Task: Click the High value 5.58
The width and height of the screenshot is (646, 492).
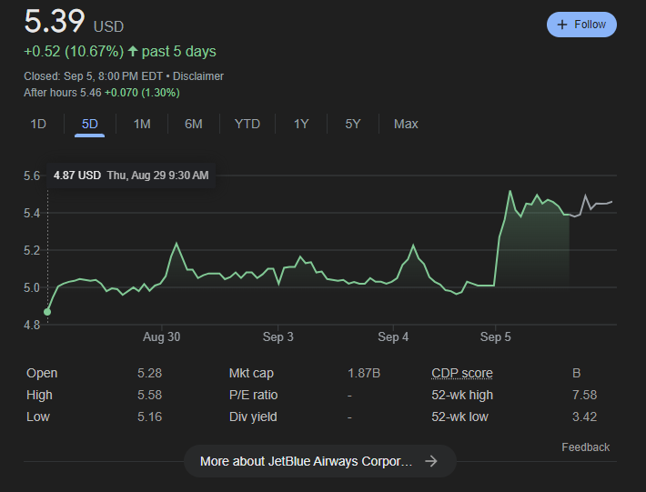Action: click(x=149, y=395)
